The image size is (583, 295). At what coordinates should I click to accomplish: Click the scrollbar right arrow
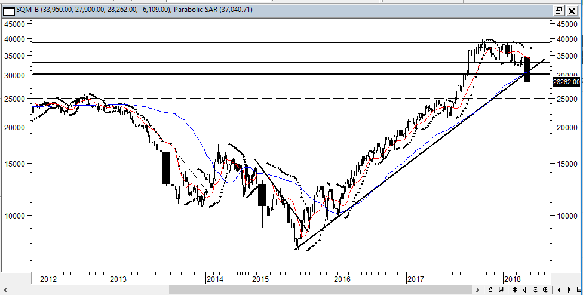(478, 290)
